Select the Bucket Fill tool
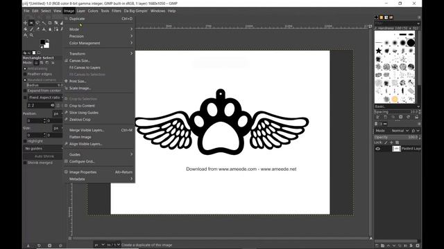This screenshot has height=249, width=444. point(25,29)
